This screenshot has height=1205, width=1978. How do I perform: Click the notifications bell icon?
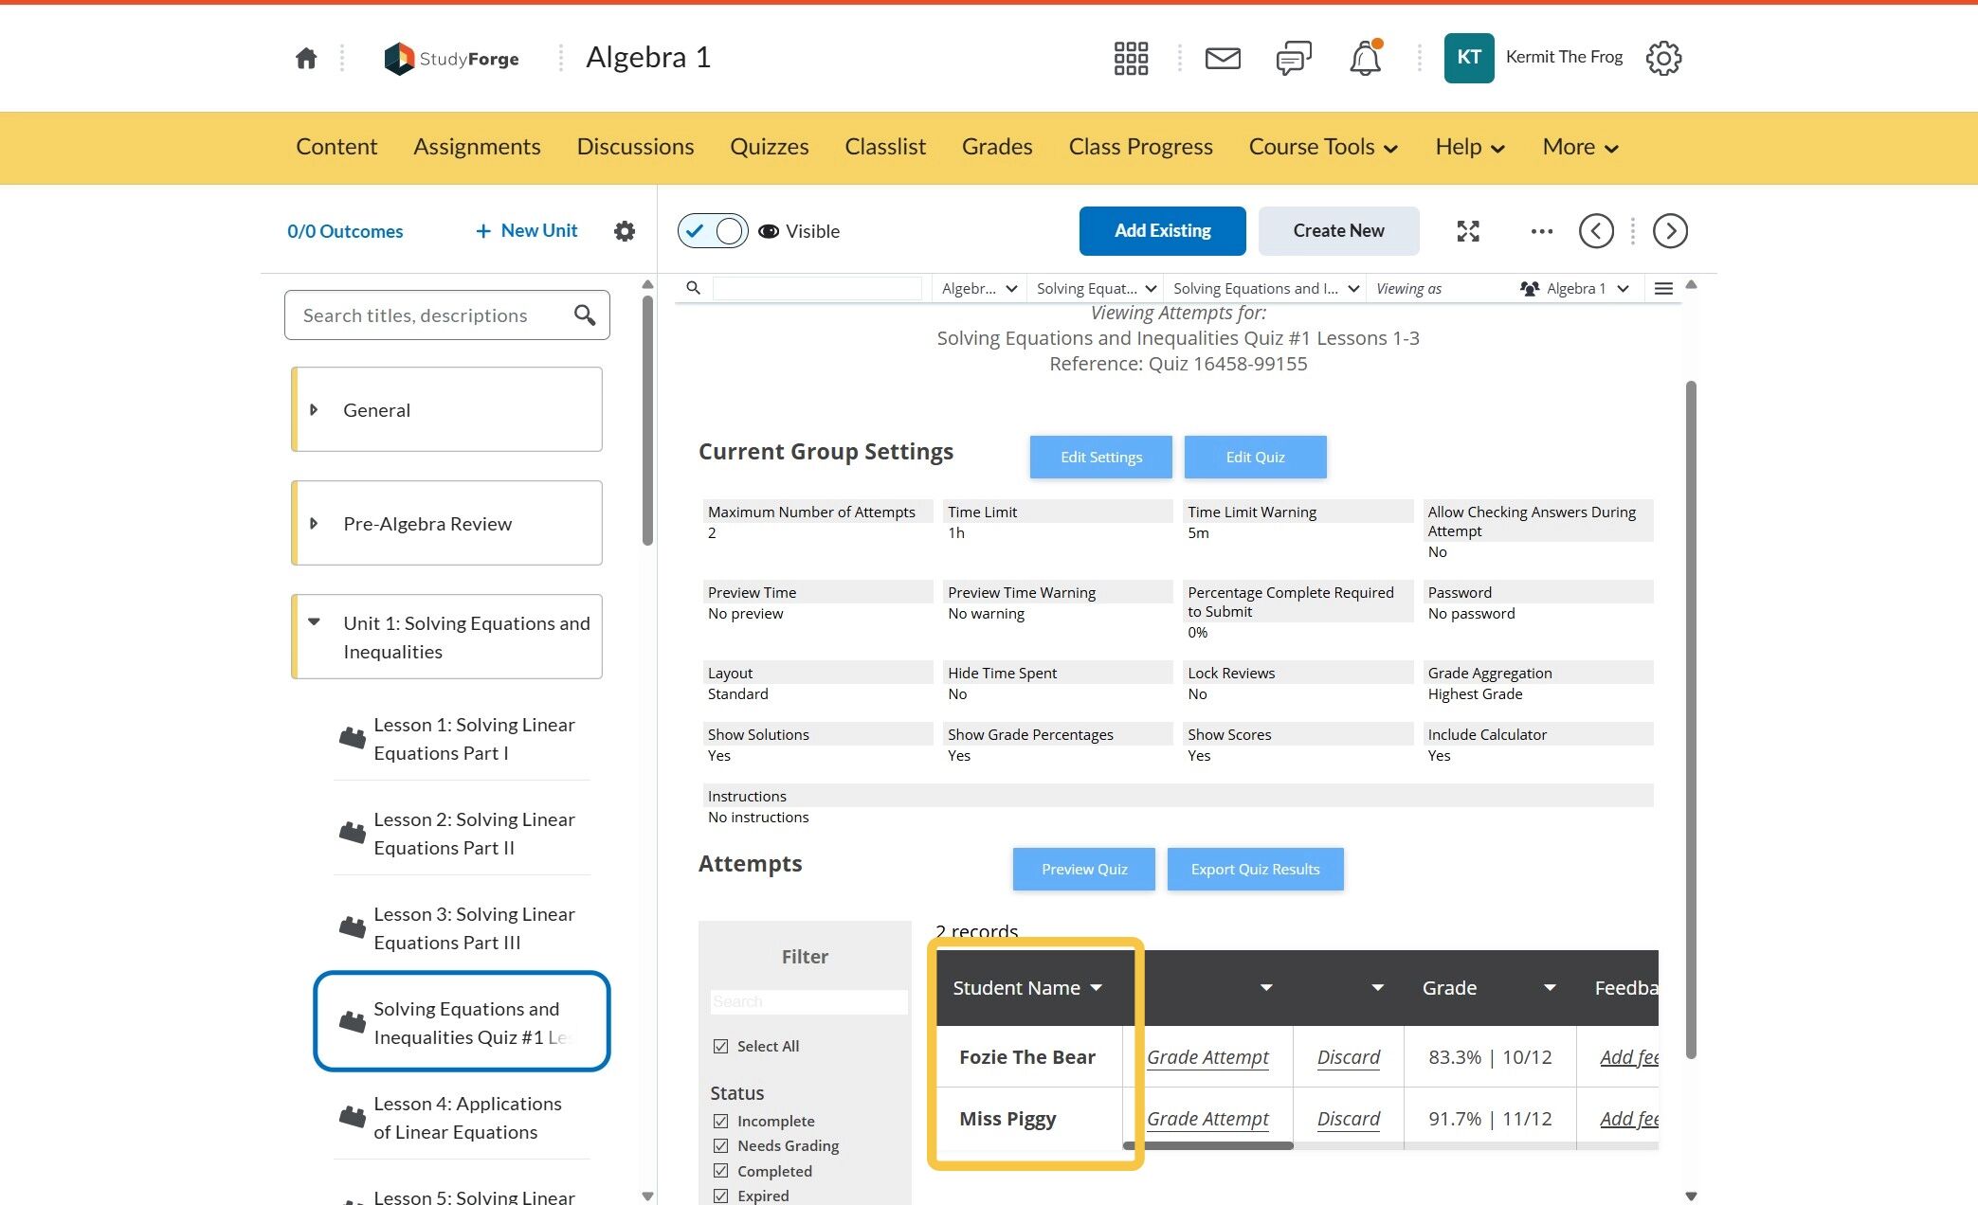(x=1365, y=59)
